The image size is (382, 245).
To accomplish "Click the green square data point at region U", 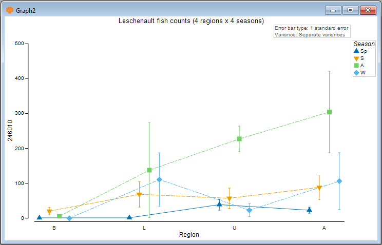I will click(239, 139).
